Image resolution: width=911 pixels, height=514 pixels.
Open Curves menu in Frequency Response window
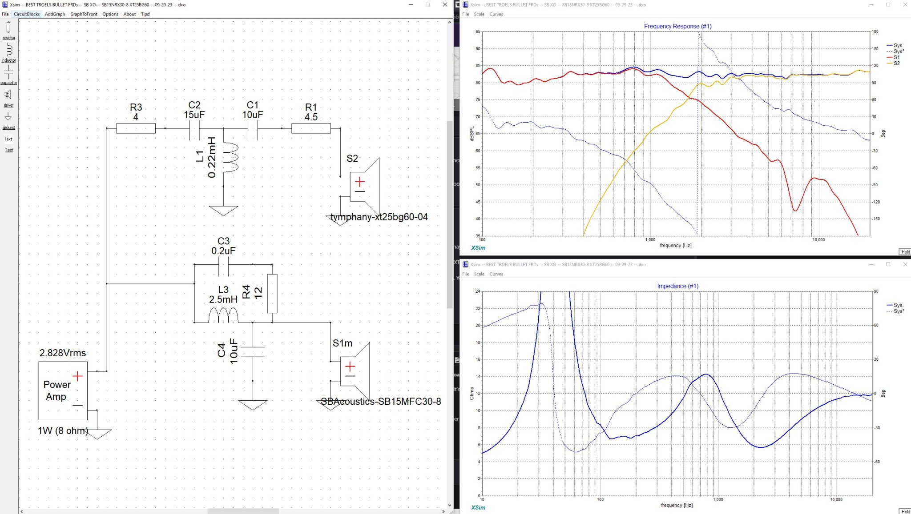[496, 14]
